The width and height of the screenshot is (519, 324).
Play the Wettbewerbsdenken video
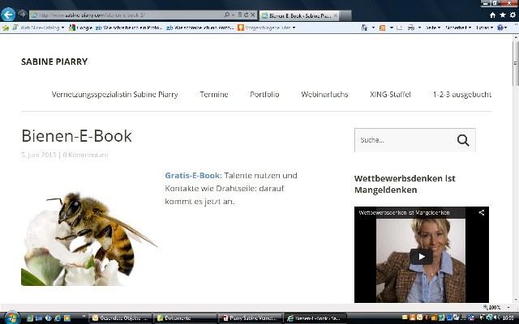[421, 257]
